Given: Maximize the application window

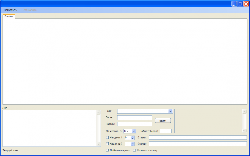Looking at the screenshot, I should pyautogui.click(x=240, y=4).
